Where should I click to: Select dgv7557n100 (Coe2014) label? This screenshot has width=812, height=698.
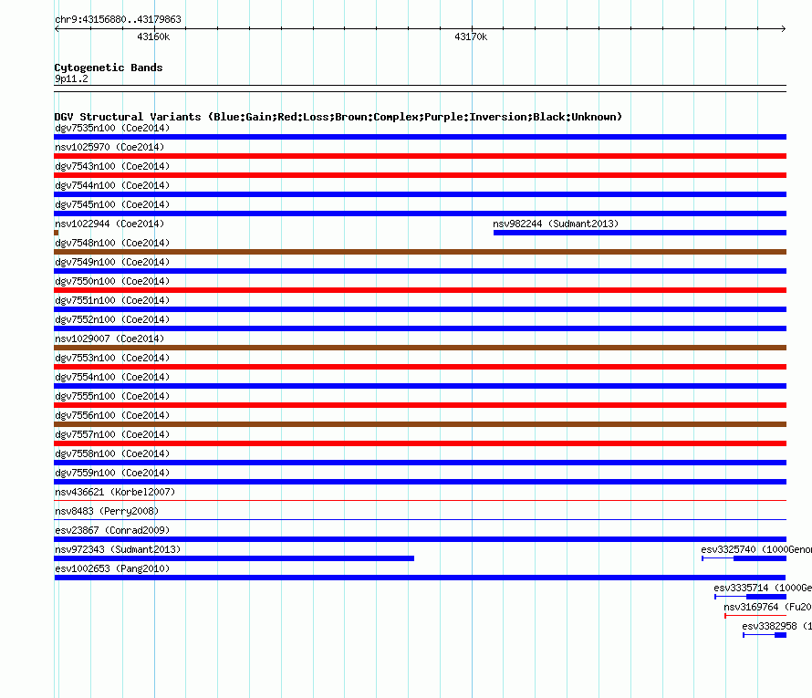coord(112,434)
